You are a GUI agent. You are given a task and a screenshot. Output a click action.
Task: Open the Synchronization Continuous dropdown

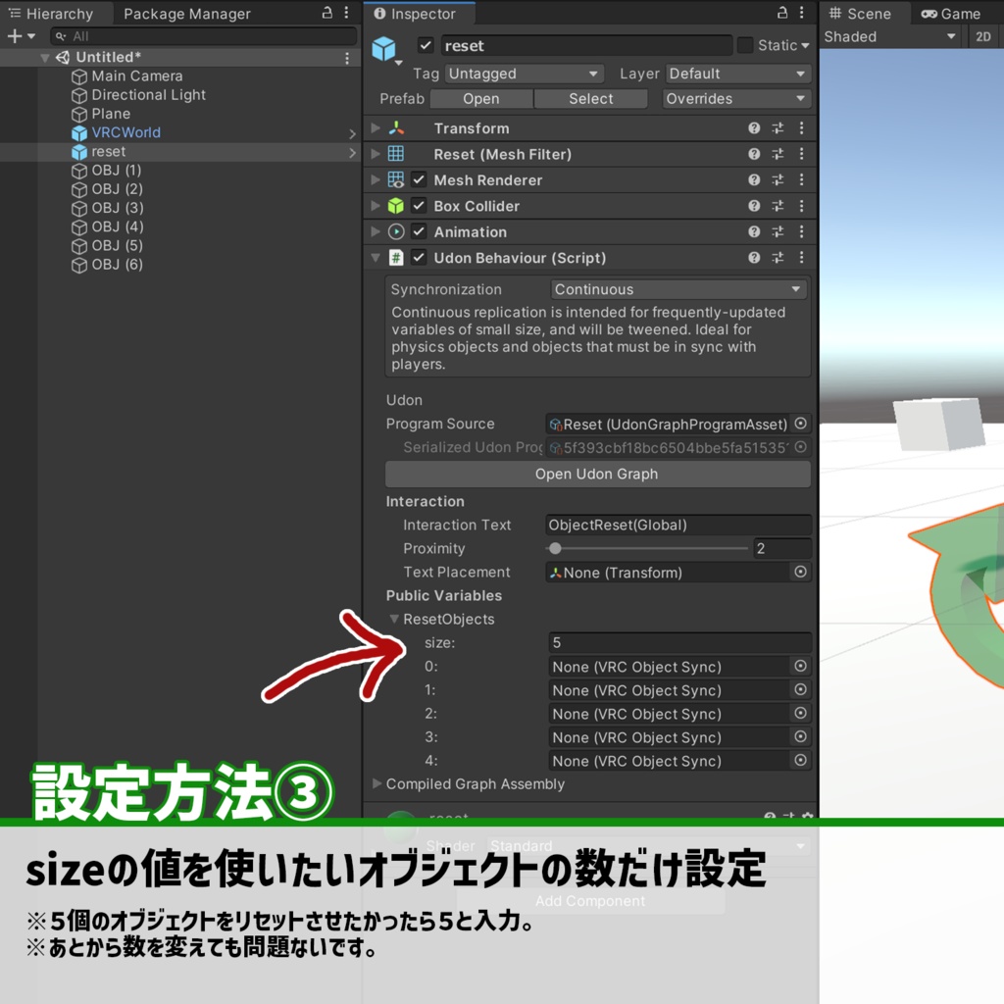click(x=677, y=288)
